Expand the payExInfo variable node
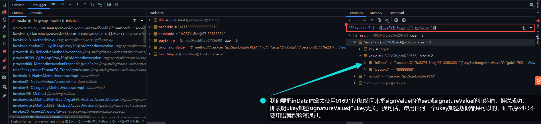The height and width of the screenshot is (124, 541). [150, 41]
